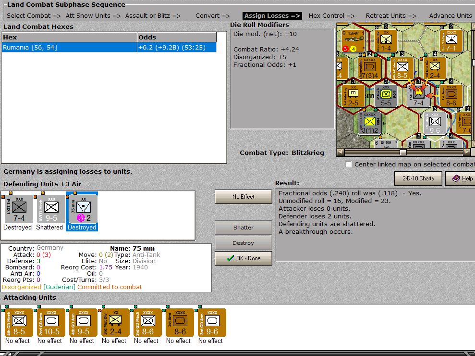
Task: Click the 7-1 HQ counter on map
Action: click(x=451, y=41)
